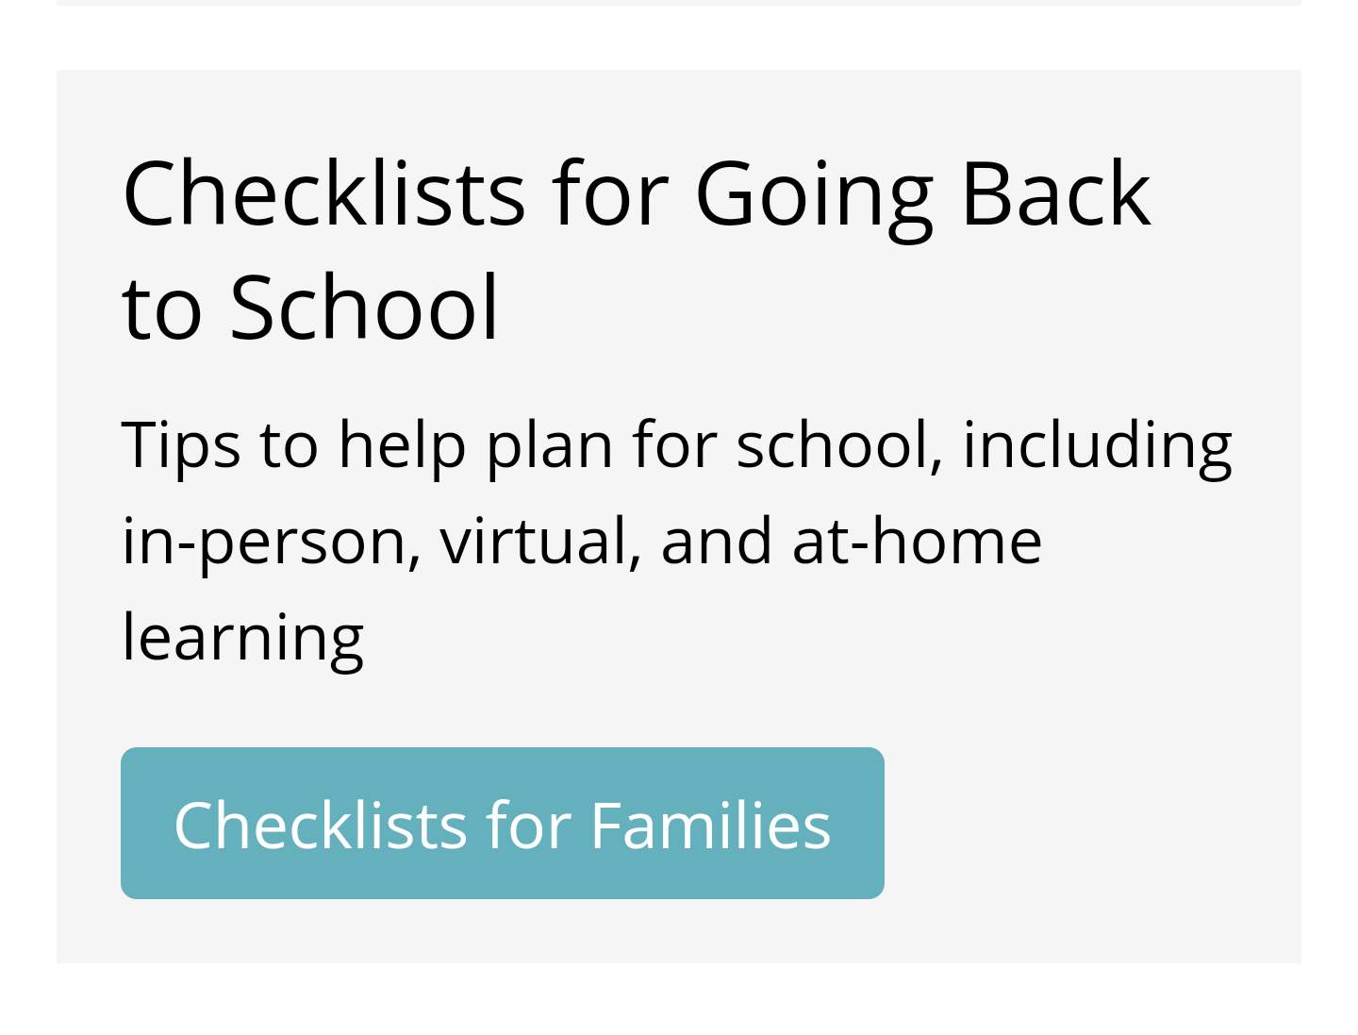Click the 'in-person, virtual, and at-home' text line
This screenshot has width=1358, height=1035.
tap(582, 542)
